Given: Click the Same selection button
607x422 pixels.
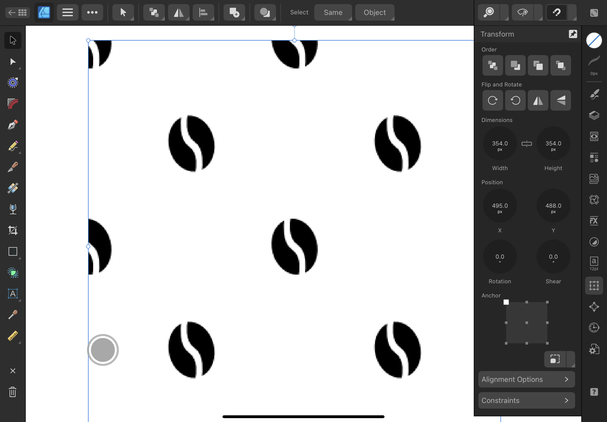Looking at the screenshot, I should coord(333,12).
